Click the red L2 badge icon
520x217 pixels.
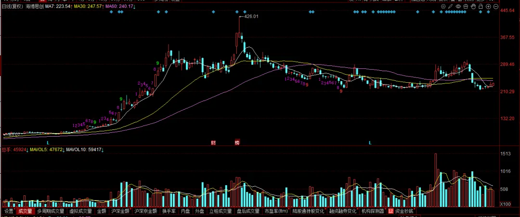click(391, 211)
